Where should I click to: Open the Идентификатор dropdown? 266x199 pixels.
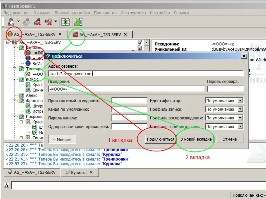pyautogui.click(x=224, y=100)
